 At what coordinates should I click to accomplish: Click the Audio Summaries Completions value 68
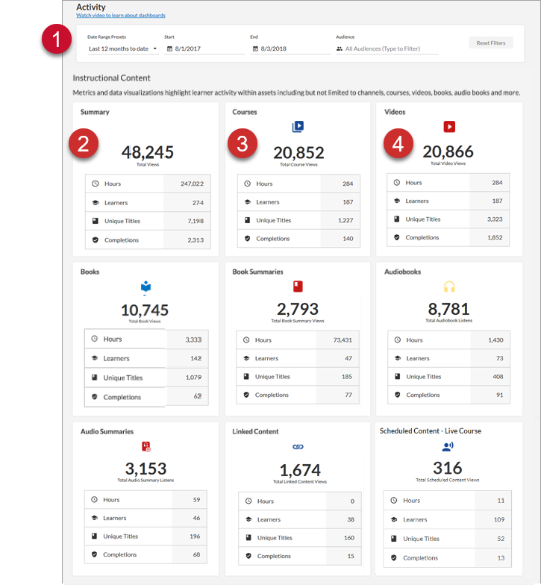[x=197, y=554]
